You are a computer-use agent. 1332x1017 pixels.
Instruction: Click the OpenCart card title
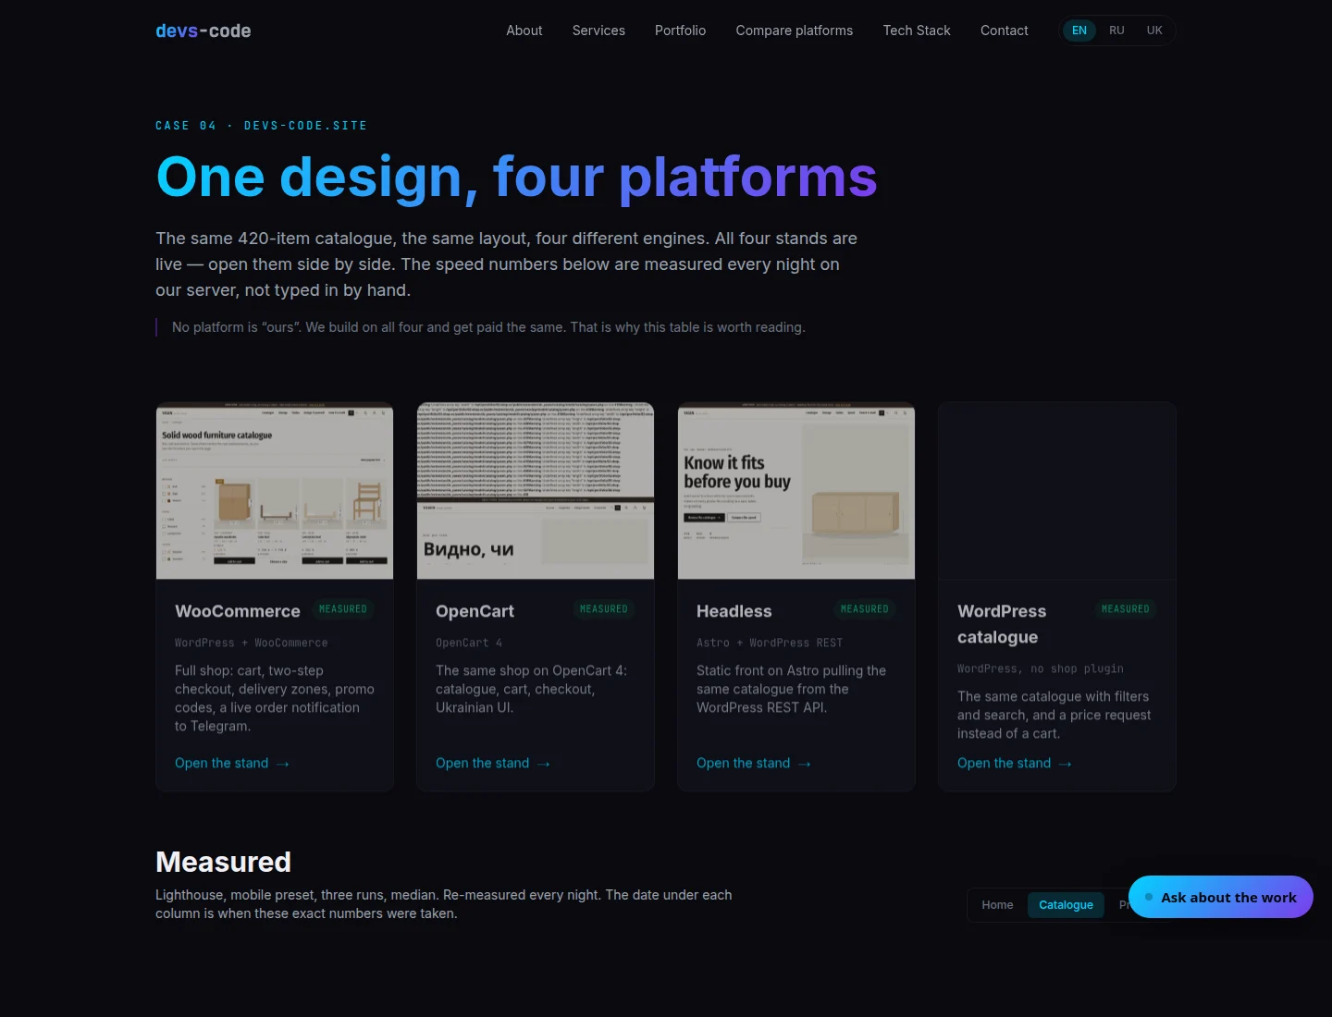tap(475, 611)
